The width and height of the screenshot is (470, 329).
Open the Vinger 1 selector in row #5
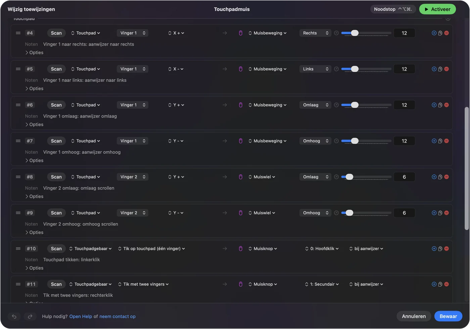(133, 69)
